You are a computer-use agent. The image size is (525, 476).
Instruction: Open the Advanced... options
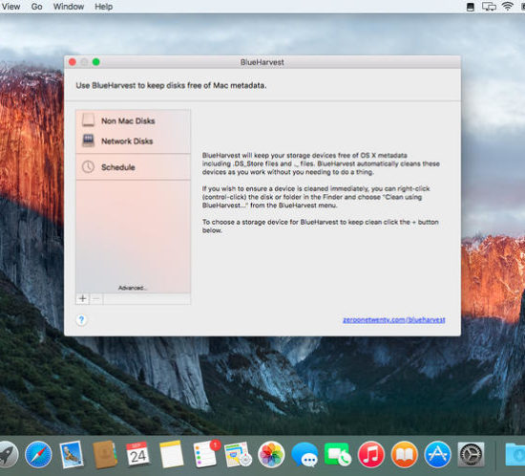coord(133,288)
